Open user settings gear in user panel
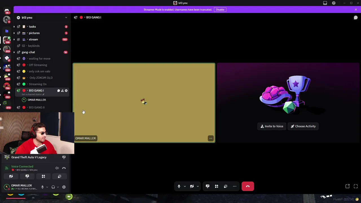Image resolution: width=361 pixels, height=203 pixels. click(x=64, y=187)
